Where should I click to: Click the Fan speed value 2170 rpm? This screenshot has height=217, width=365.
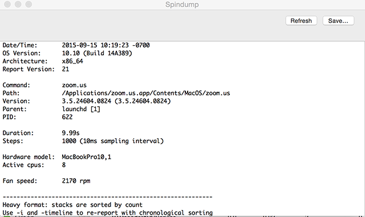[x=76, y=181]
